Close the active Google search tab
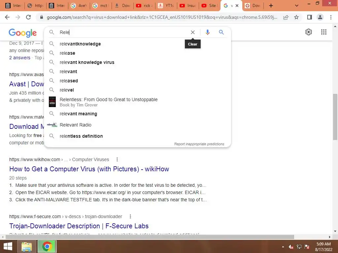338x253 pixels. 237,6
